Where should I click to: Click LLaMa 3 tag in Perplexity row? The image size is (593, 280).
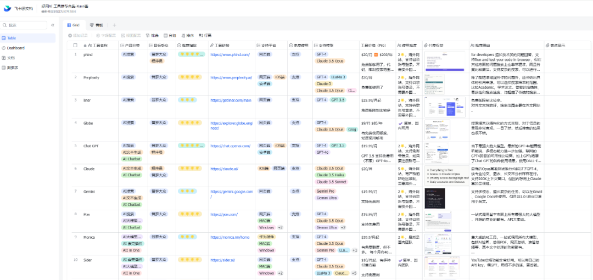338,77
